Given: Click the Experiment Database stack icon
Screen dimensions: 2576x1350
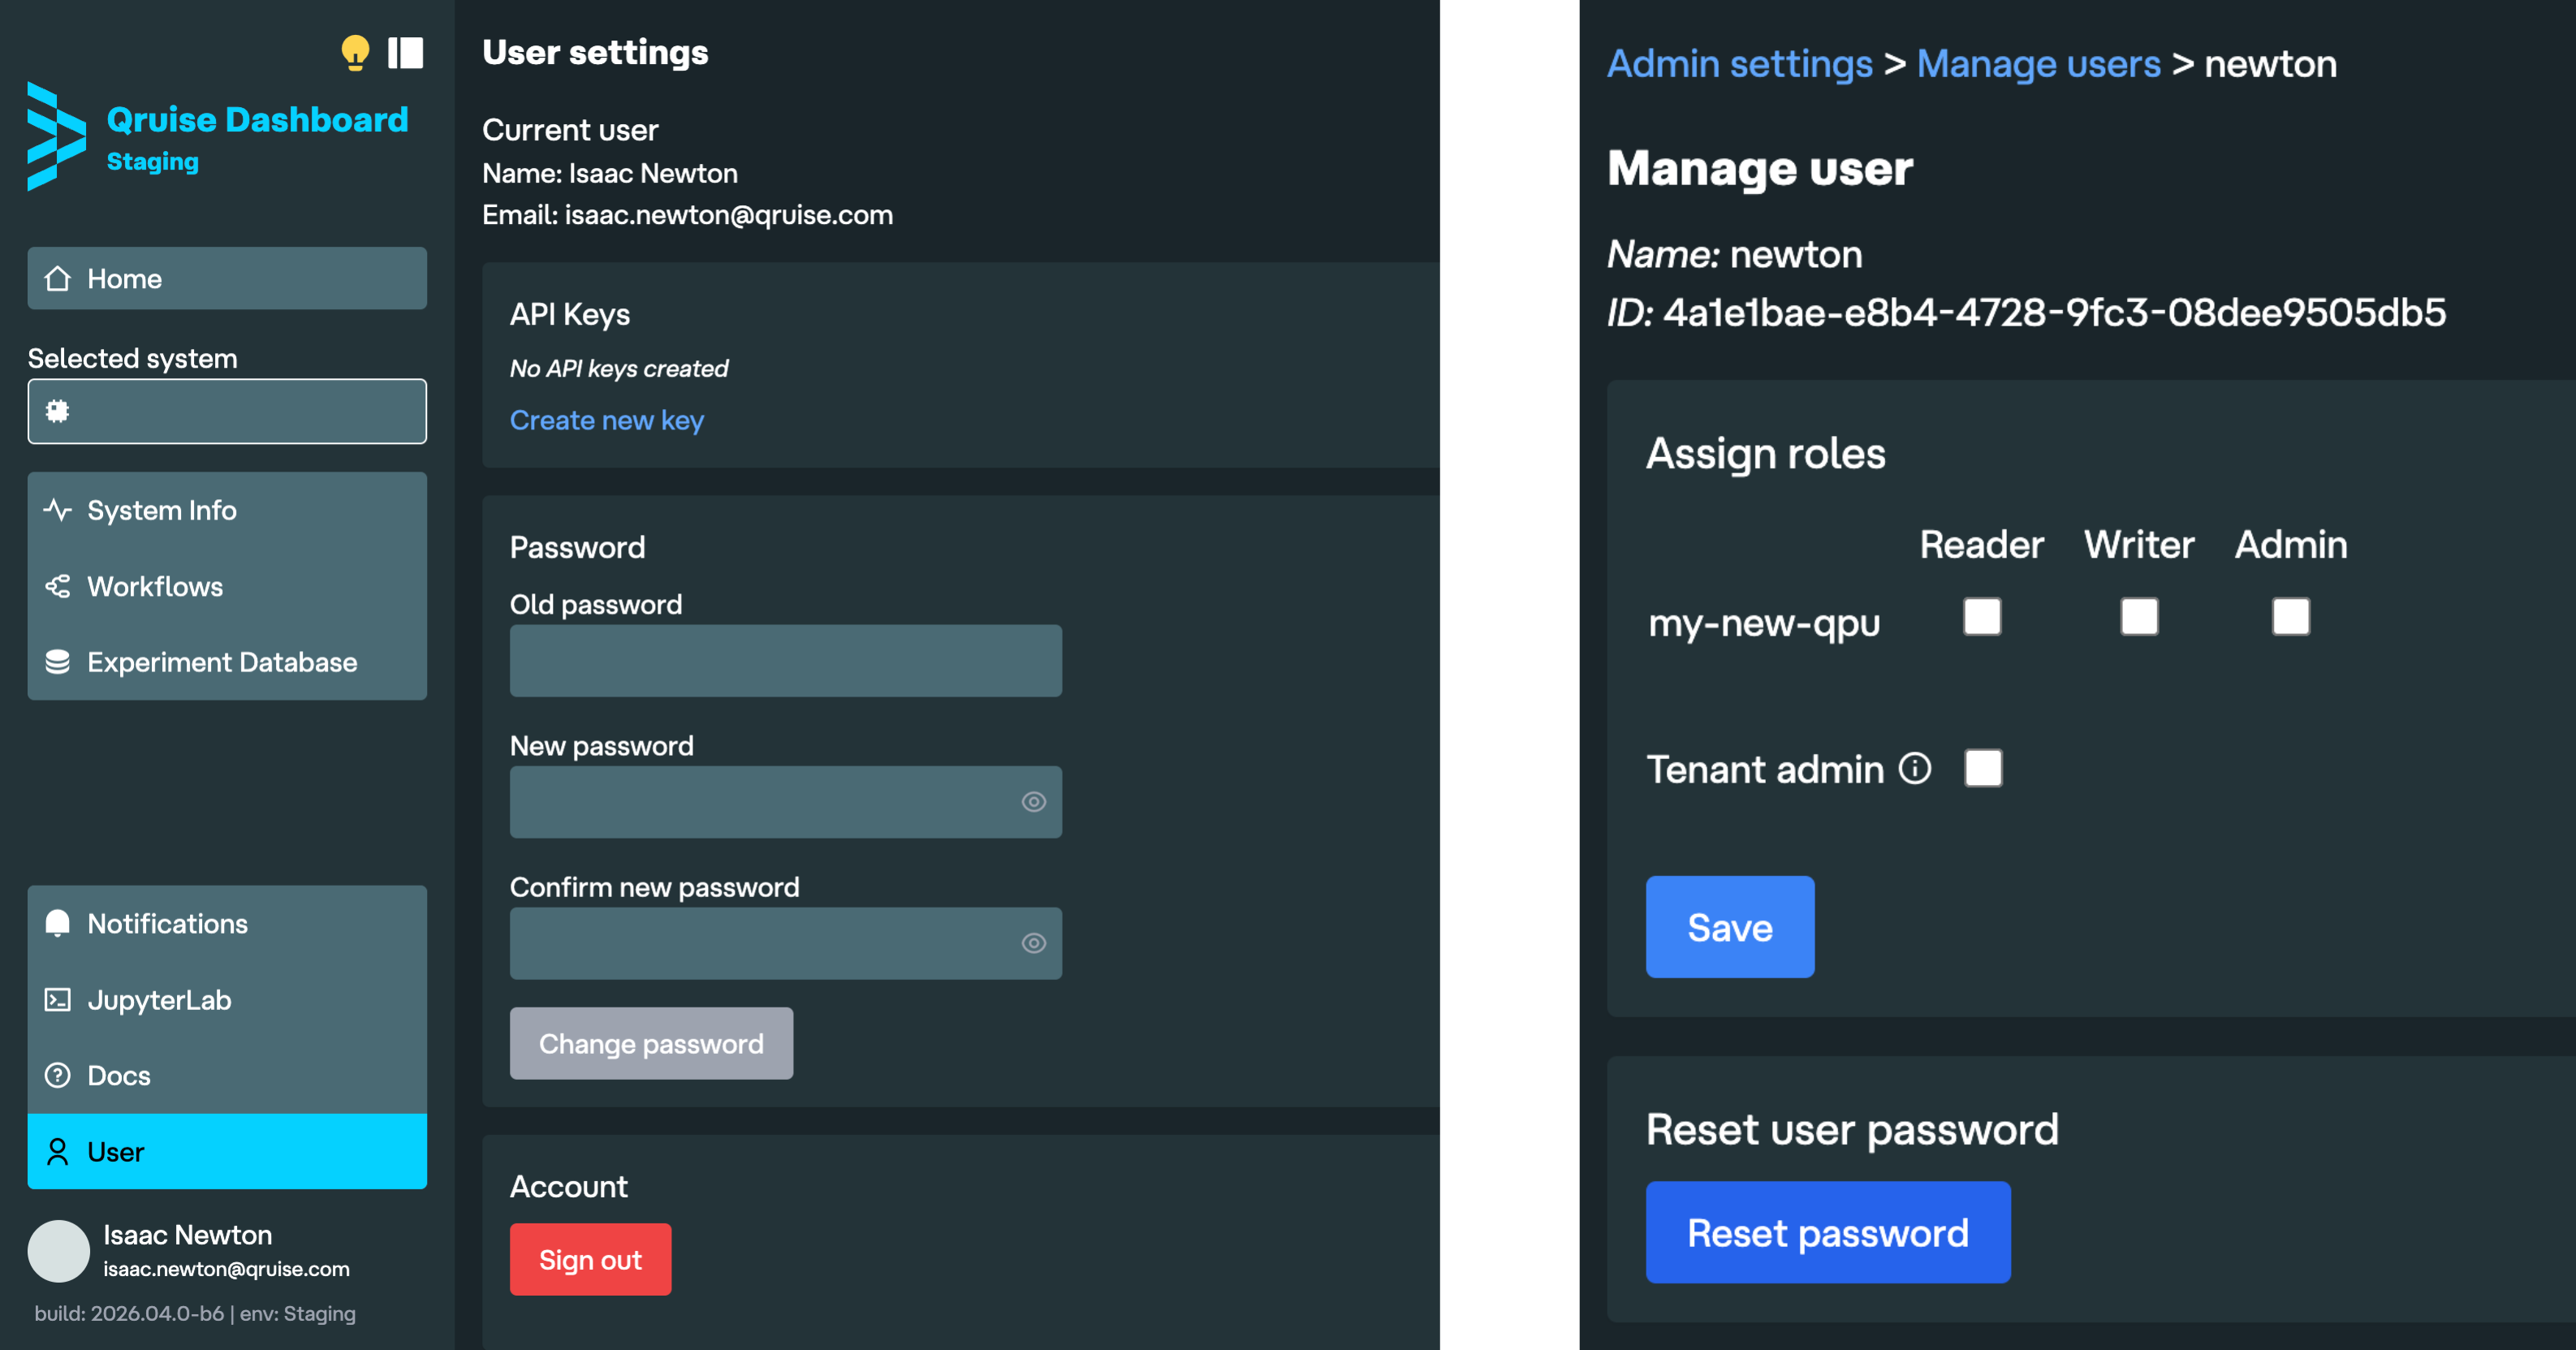Looking at the screenshot, I should pos(58,662).
